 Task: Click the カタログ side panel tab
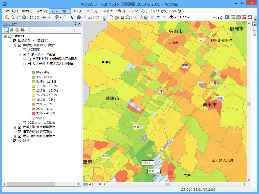tap(254, 30)
